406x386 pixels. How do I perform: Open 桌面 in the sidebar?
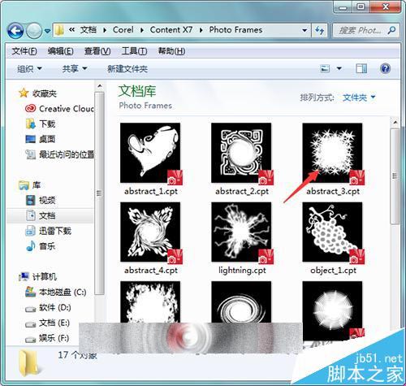[41, 139]
